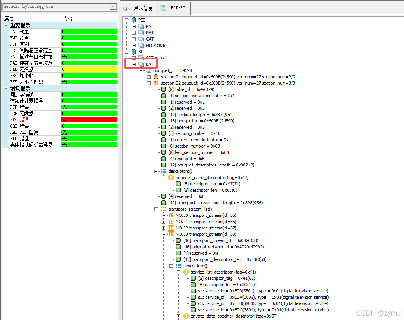Click the PMT table icon
Screen dimensions: 404x320
tap(141, 33)
